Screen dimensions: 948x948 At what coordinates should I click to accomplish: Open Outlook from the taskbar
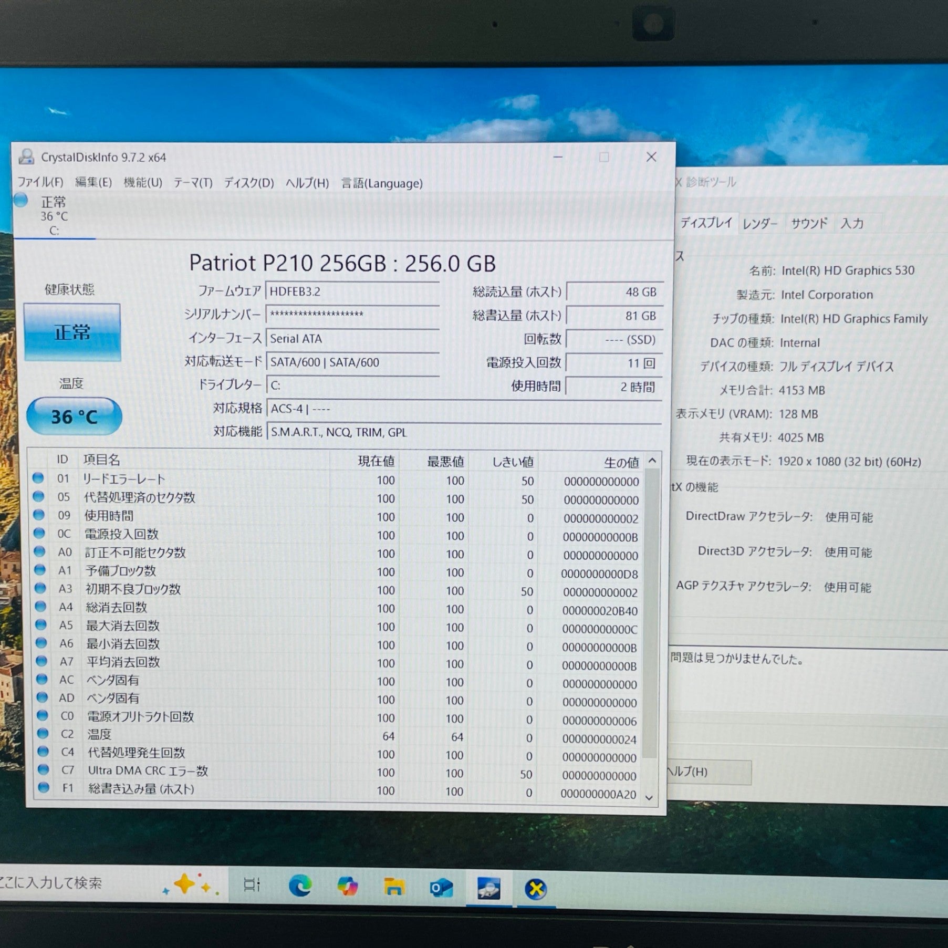coord(441,888)
